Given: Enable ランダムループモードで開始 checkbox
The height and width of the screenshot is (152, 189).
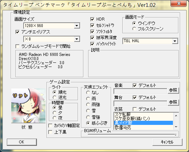Looking at the screenshot, I should [x=17, y=46].
